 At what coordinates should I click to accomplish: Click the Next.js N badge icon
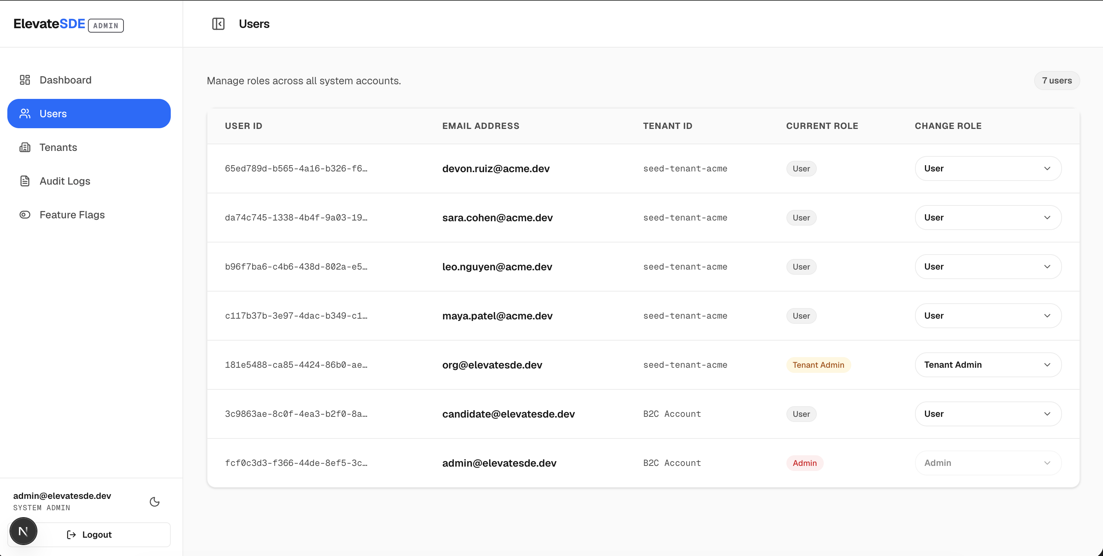pos(23,531)
